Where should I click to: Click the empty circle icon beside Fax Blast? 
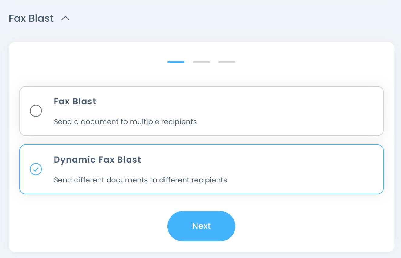tap(36, 111)
